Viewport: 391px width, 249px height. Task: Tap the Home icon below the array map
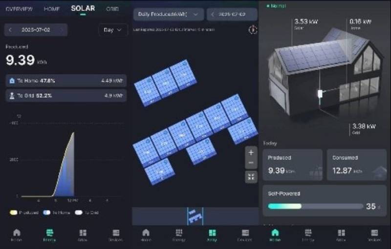coord(146,235)
